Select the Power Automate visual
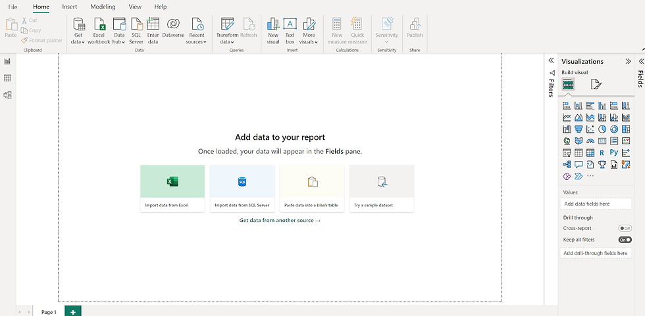Image resolution: width=645 pixels, height=316 pixels. tap(579, 176)
